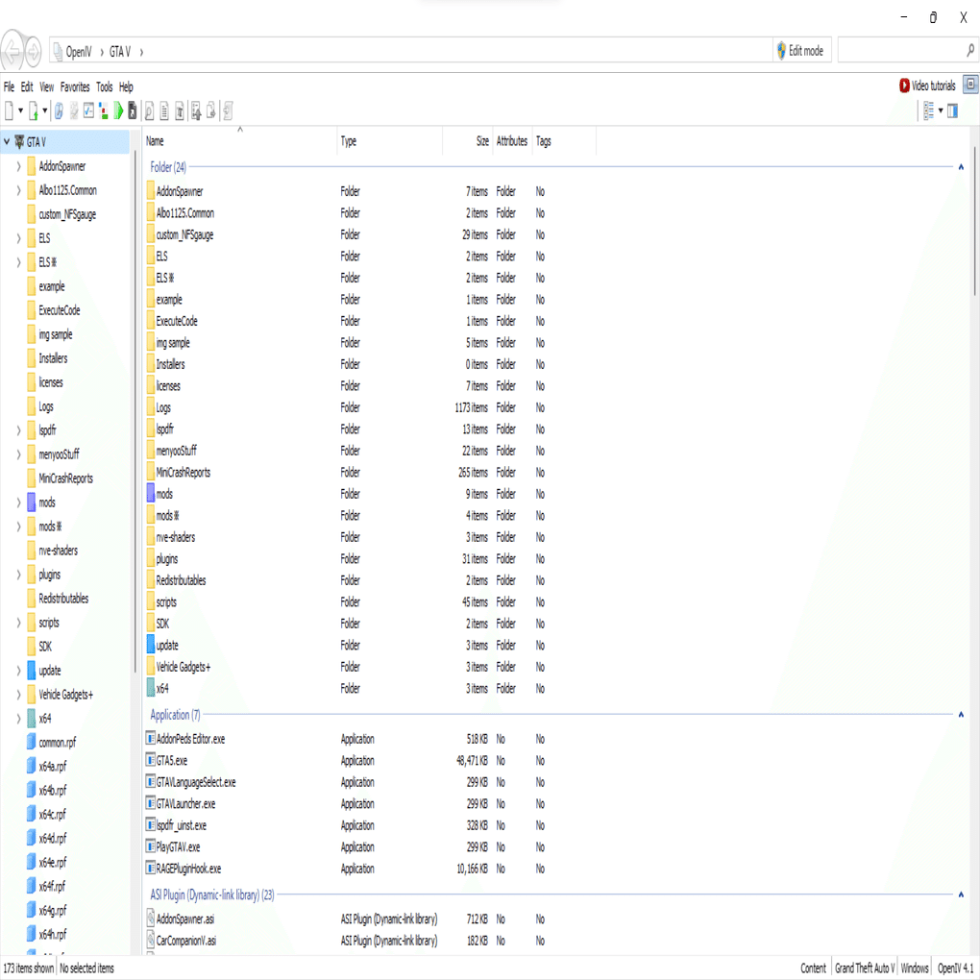Click the export page with right-arrow icon

pos(211,111)
